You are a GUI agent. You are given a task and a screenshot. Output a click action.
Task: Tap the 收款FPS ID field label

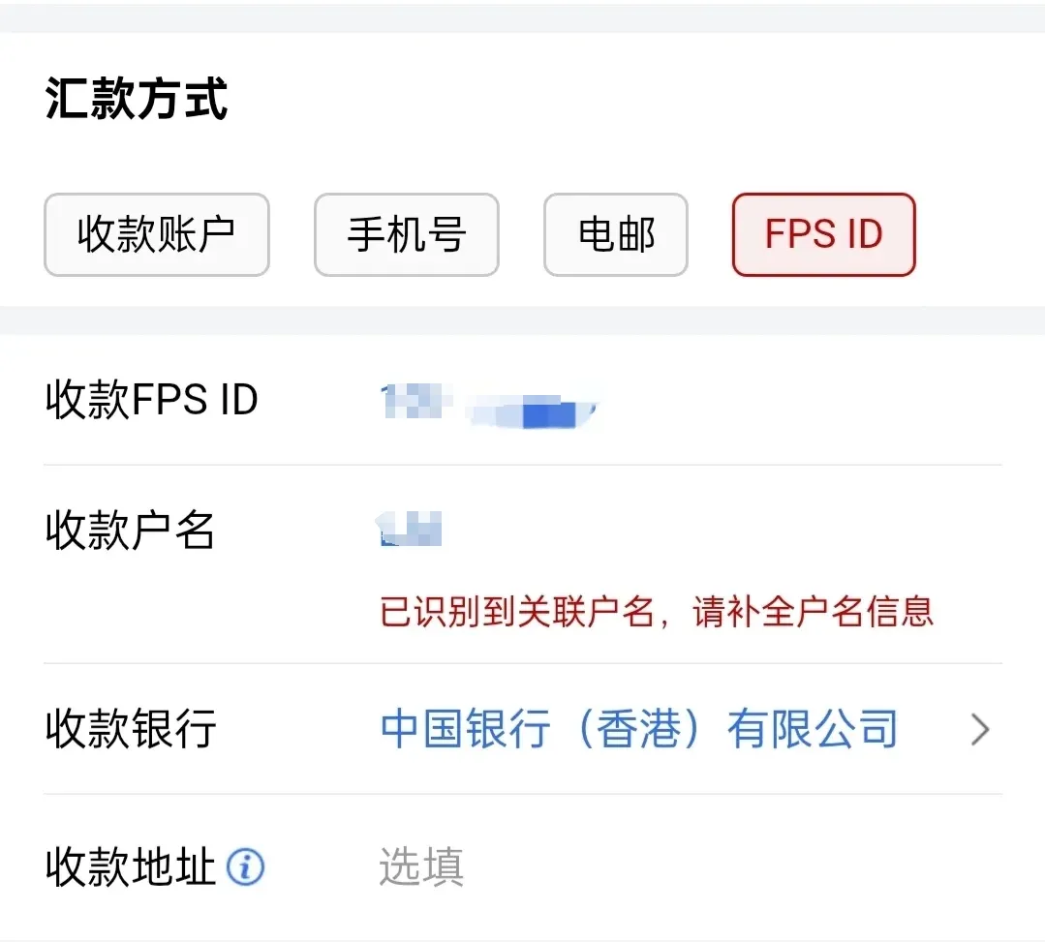(151, 400)
